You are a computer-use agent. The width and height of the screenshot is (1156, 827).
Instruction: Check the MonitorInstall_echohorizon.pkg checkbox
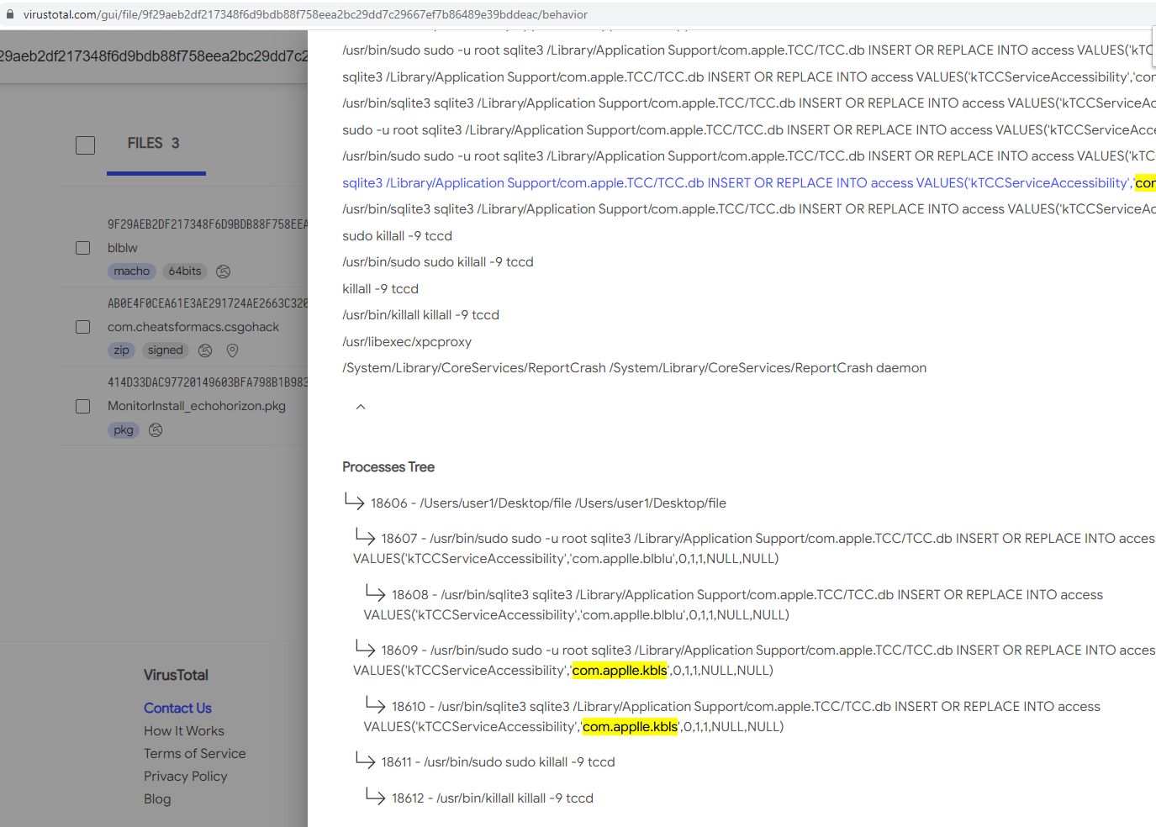82,407
